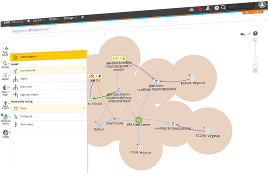
Task: Expand the Export sidebar menu
Action: tap(5, 105)
